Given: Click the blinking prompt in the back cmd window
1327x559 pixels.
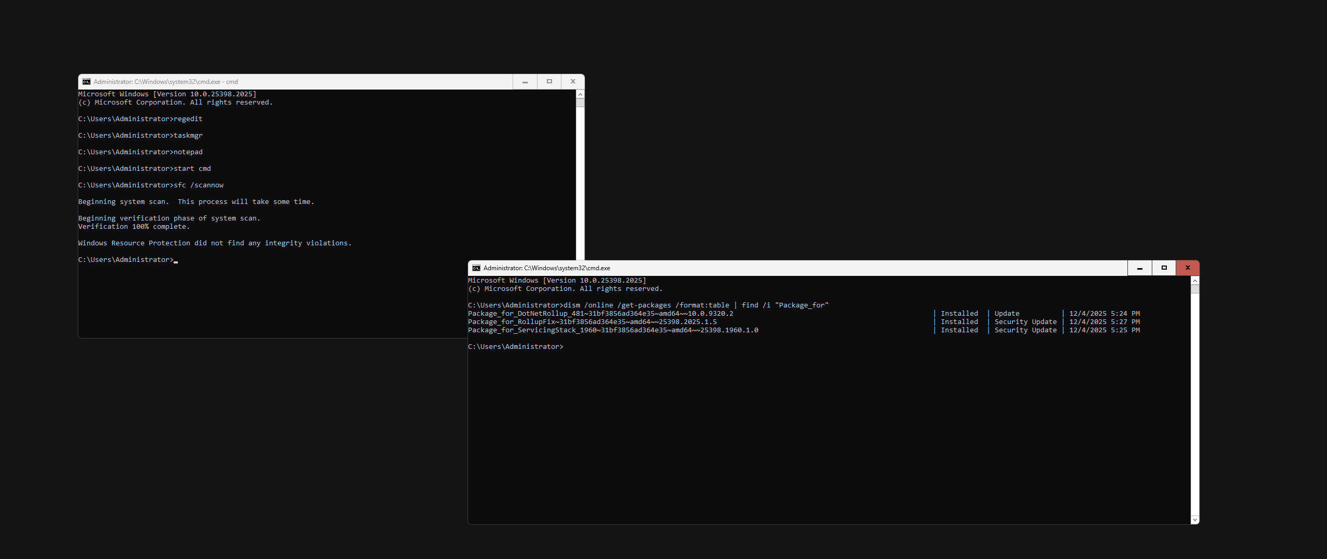Looking at the screenshot, I should (x=127, y=260).
